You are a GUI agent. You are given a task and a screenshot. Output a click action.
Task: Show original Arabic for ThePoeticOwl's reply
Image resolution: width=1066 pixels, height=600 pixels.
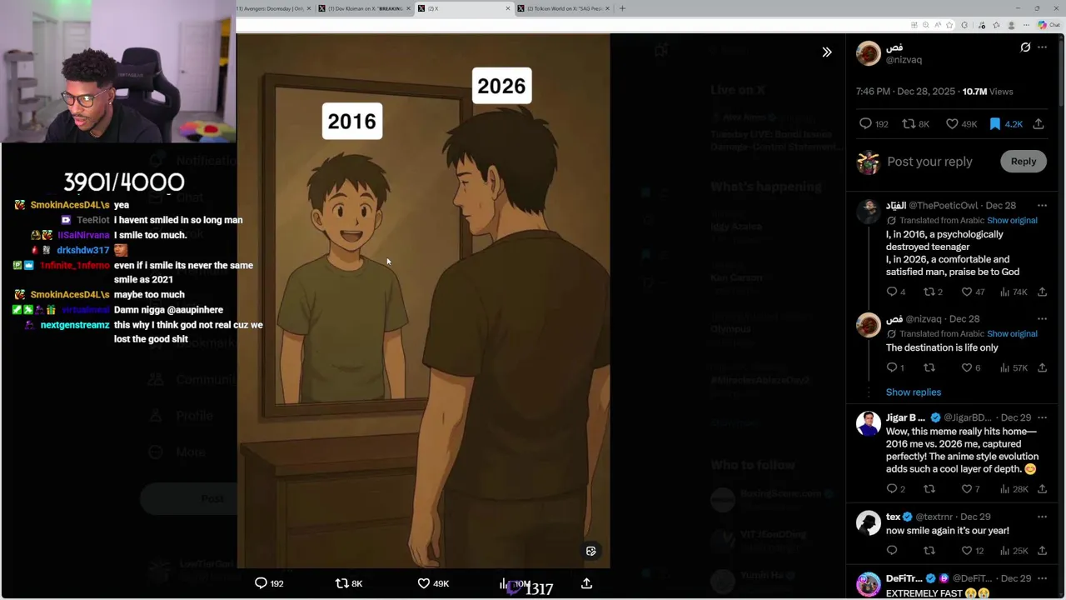tap(1012, 221)
